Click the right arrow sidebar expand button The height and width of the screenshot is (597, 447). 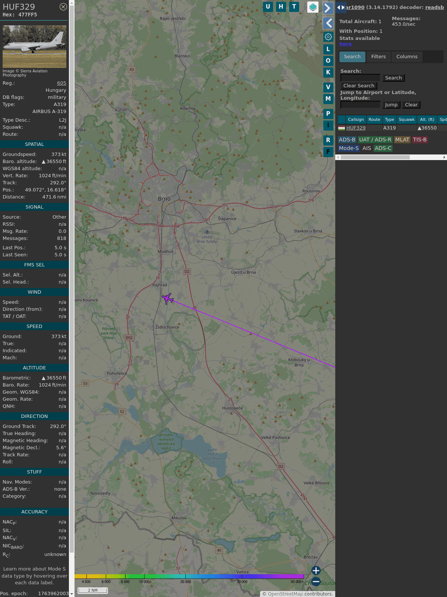click(328, 8)
